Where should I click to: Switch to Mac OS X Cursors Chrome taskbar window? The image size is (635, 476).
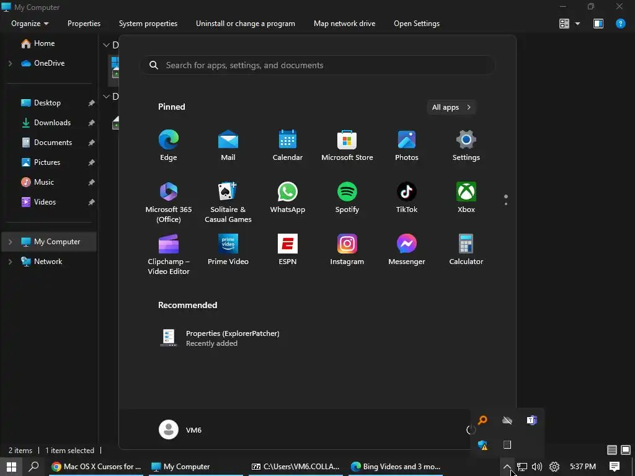[x=96, y=467]
